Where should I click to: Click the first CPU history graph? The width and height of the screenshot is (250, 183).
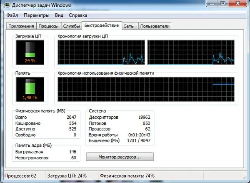pos(101,53)
